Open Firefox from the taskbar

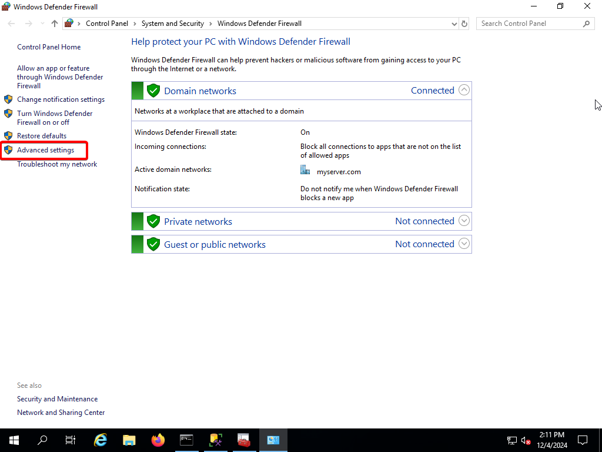[158, 440]
